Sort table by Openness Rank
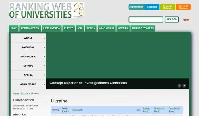 [159, 110]
